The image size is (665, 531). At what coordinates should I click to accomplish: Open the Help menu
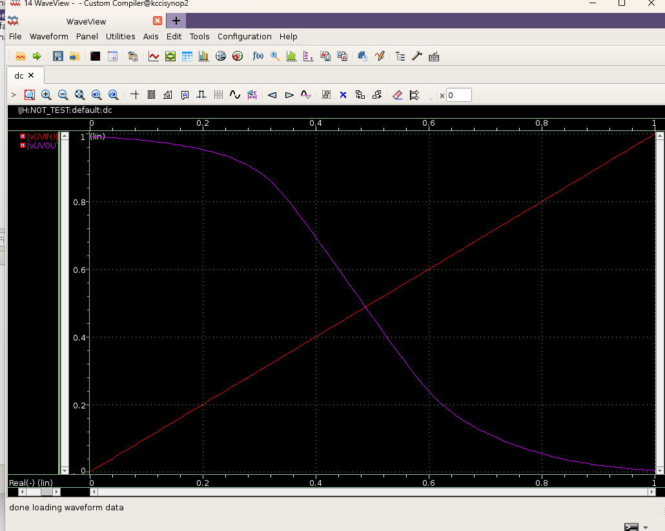[x=289, y=36]
